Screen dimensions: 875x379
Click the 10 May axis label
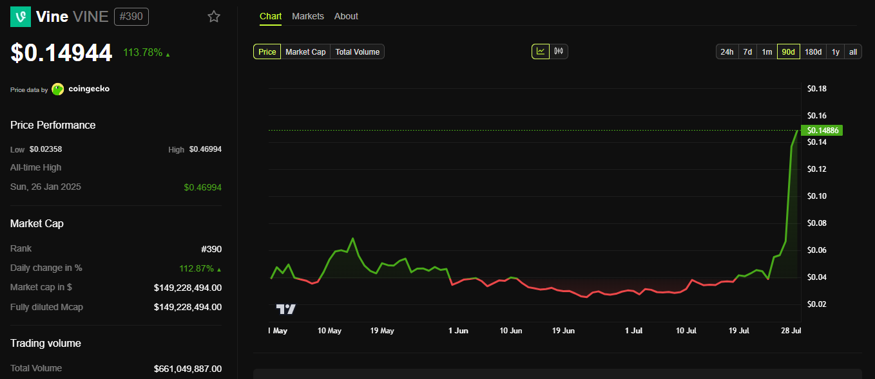point(329,331)
